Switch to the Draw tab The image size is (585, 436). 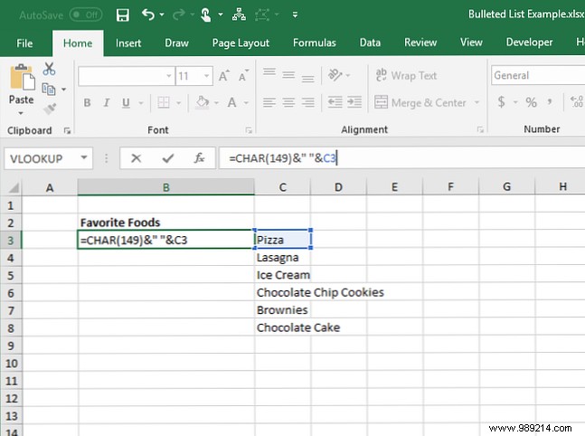(176, 43)
